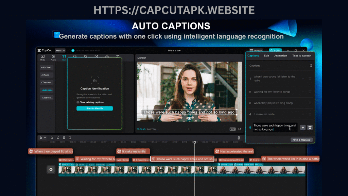Click the plus icon for caption 5
Image resolution: width=348 pixels, height=196 pixels.
pos(303,127)
